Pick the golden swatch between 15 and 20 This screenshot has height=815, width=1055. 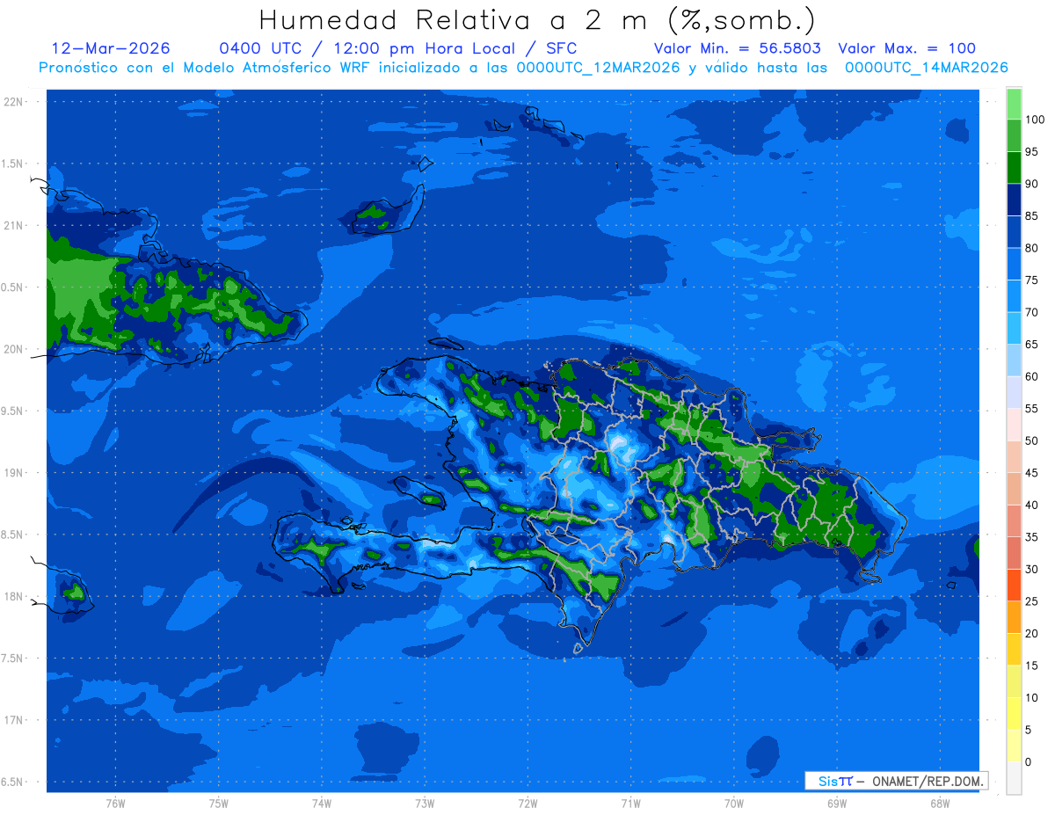tap(1014, 650)
